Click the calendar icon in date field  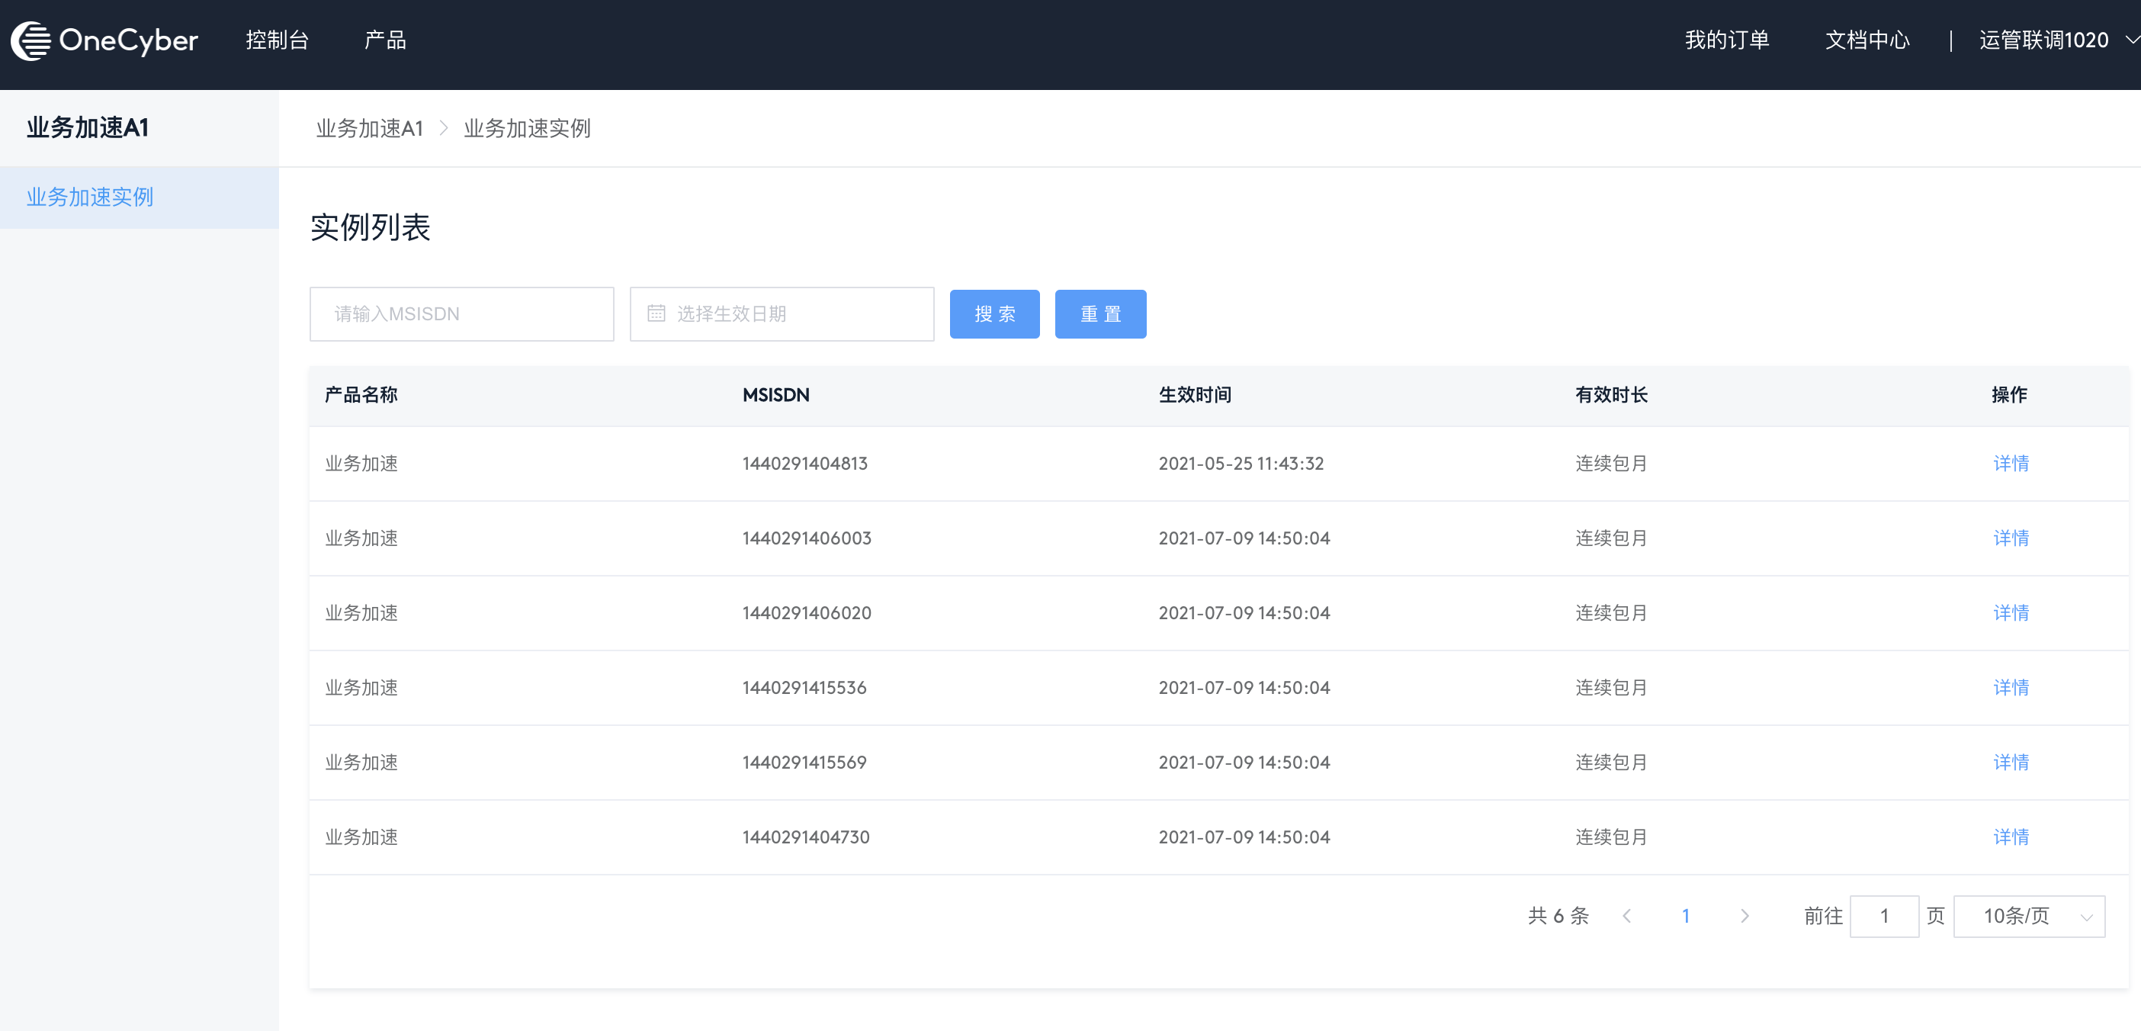(656, 313)
